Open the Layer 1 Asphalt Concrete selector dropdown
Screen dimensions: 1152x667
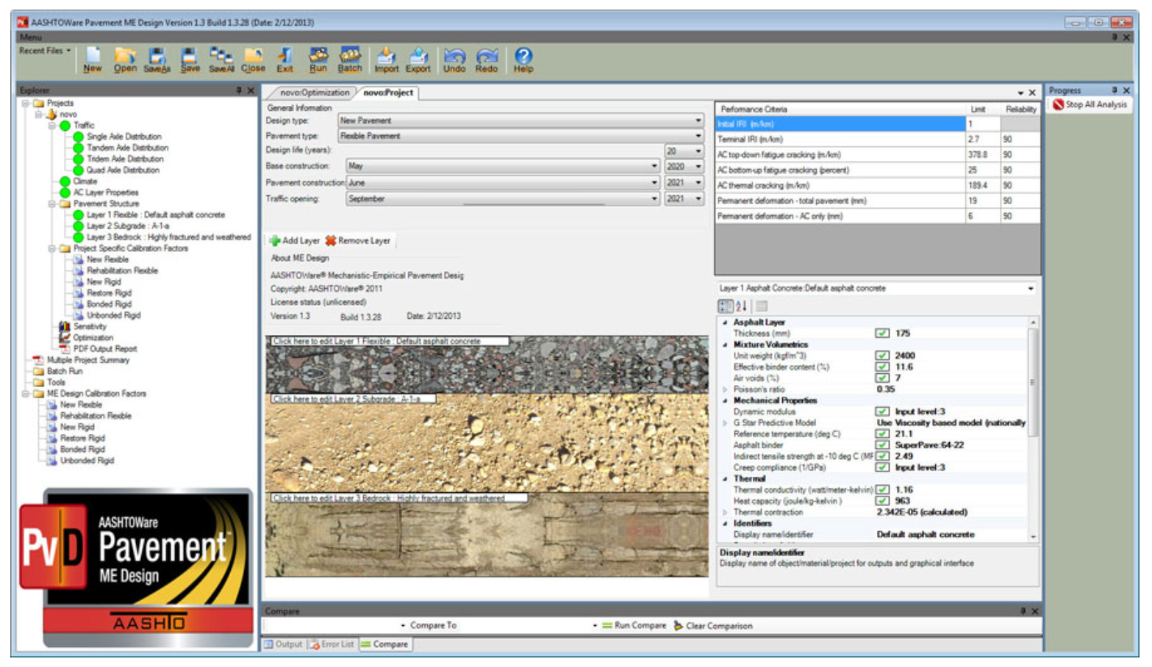tap(1031, 289)
